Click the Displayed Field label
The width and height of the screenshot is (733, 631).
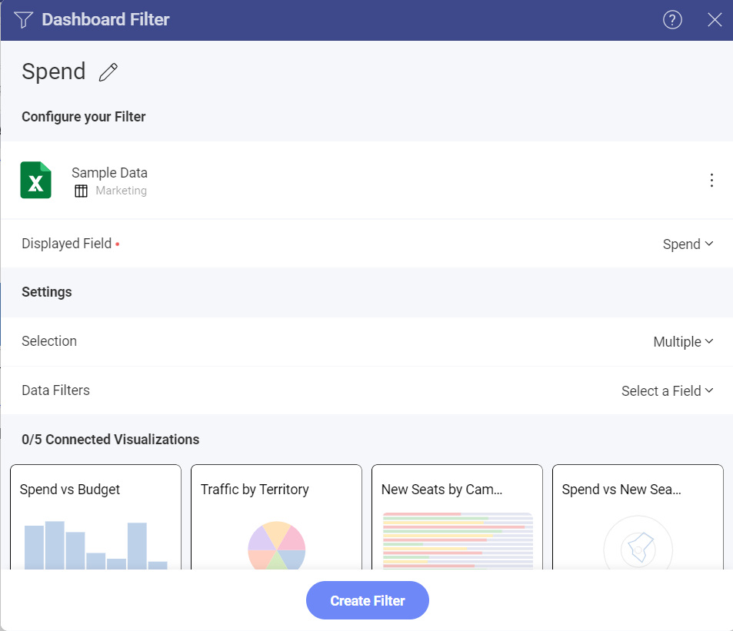coord(67,244)
